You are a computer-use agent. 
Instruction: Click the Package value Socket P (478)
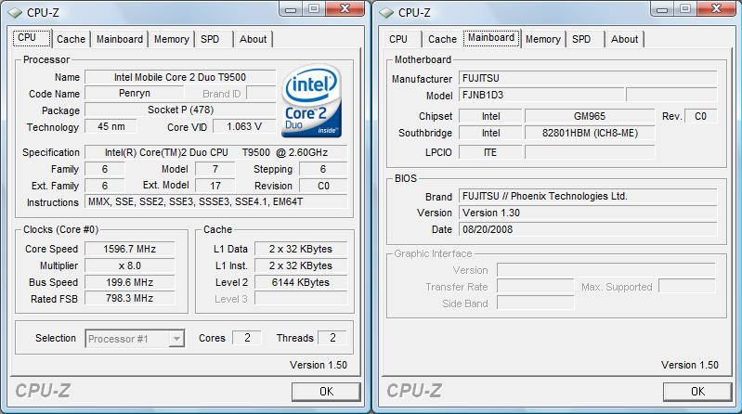point(180,110)
